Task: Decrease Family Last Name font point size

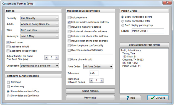Action: pyautogui.click(x=46, y=57)
